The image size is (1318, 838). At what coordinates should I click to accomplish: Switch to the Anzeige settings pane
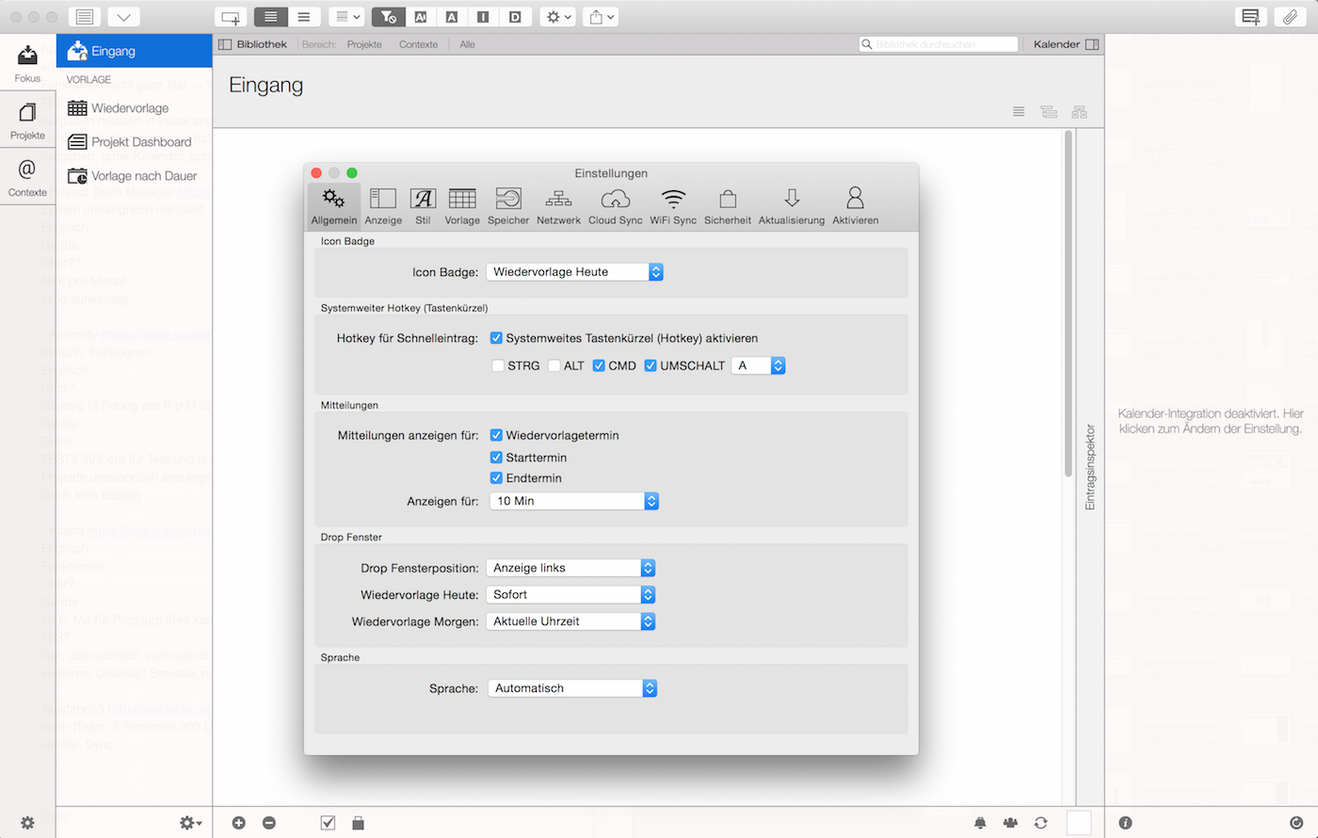click(x=383, y=206)
